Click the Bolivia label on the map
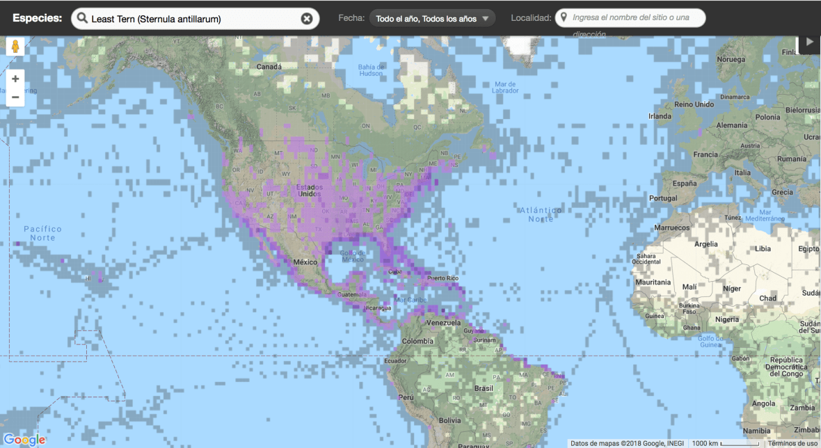The image size is (821, 448). 449,421
